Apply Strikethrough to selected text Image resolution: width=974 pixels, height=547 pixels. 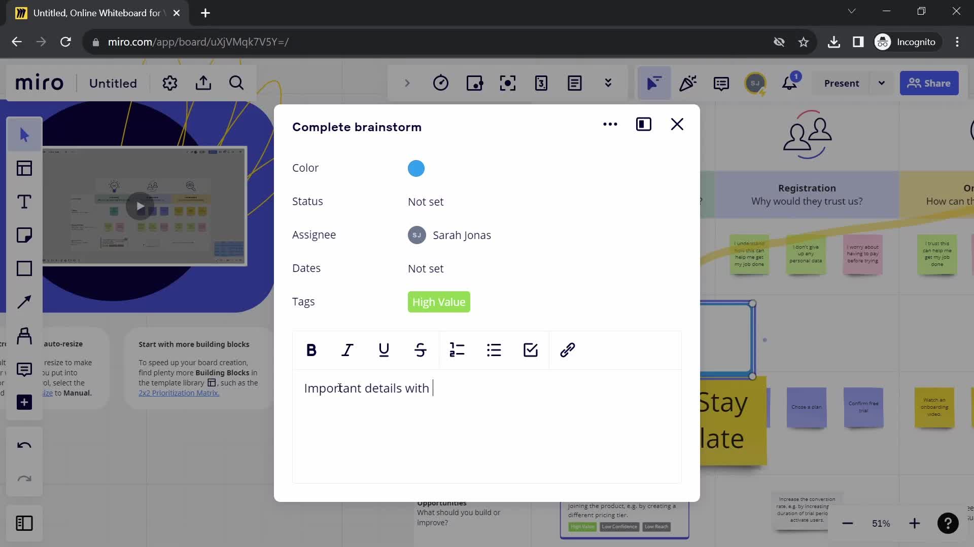(420, 350)
